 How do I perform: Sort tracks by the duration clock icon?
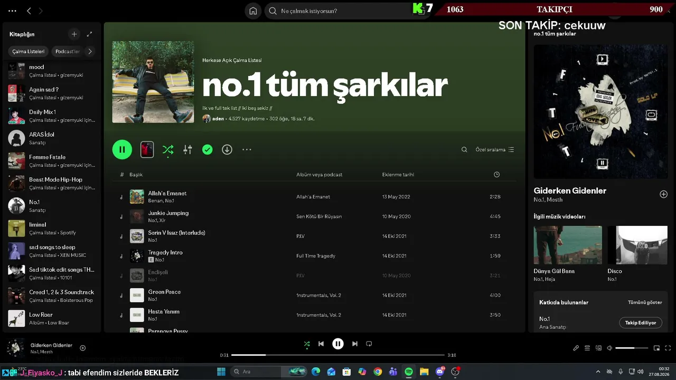(x=496, y=175)
